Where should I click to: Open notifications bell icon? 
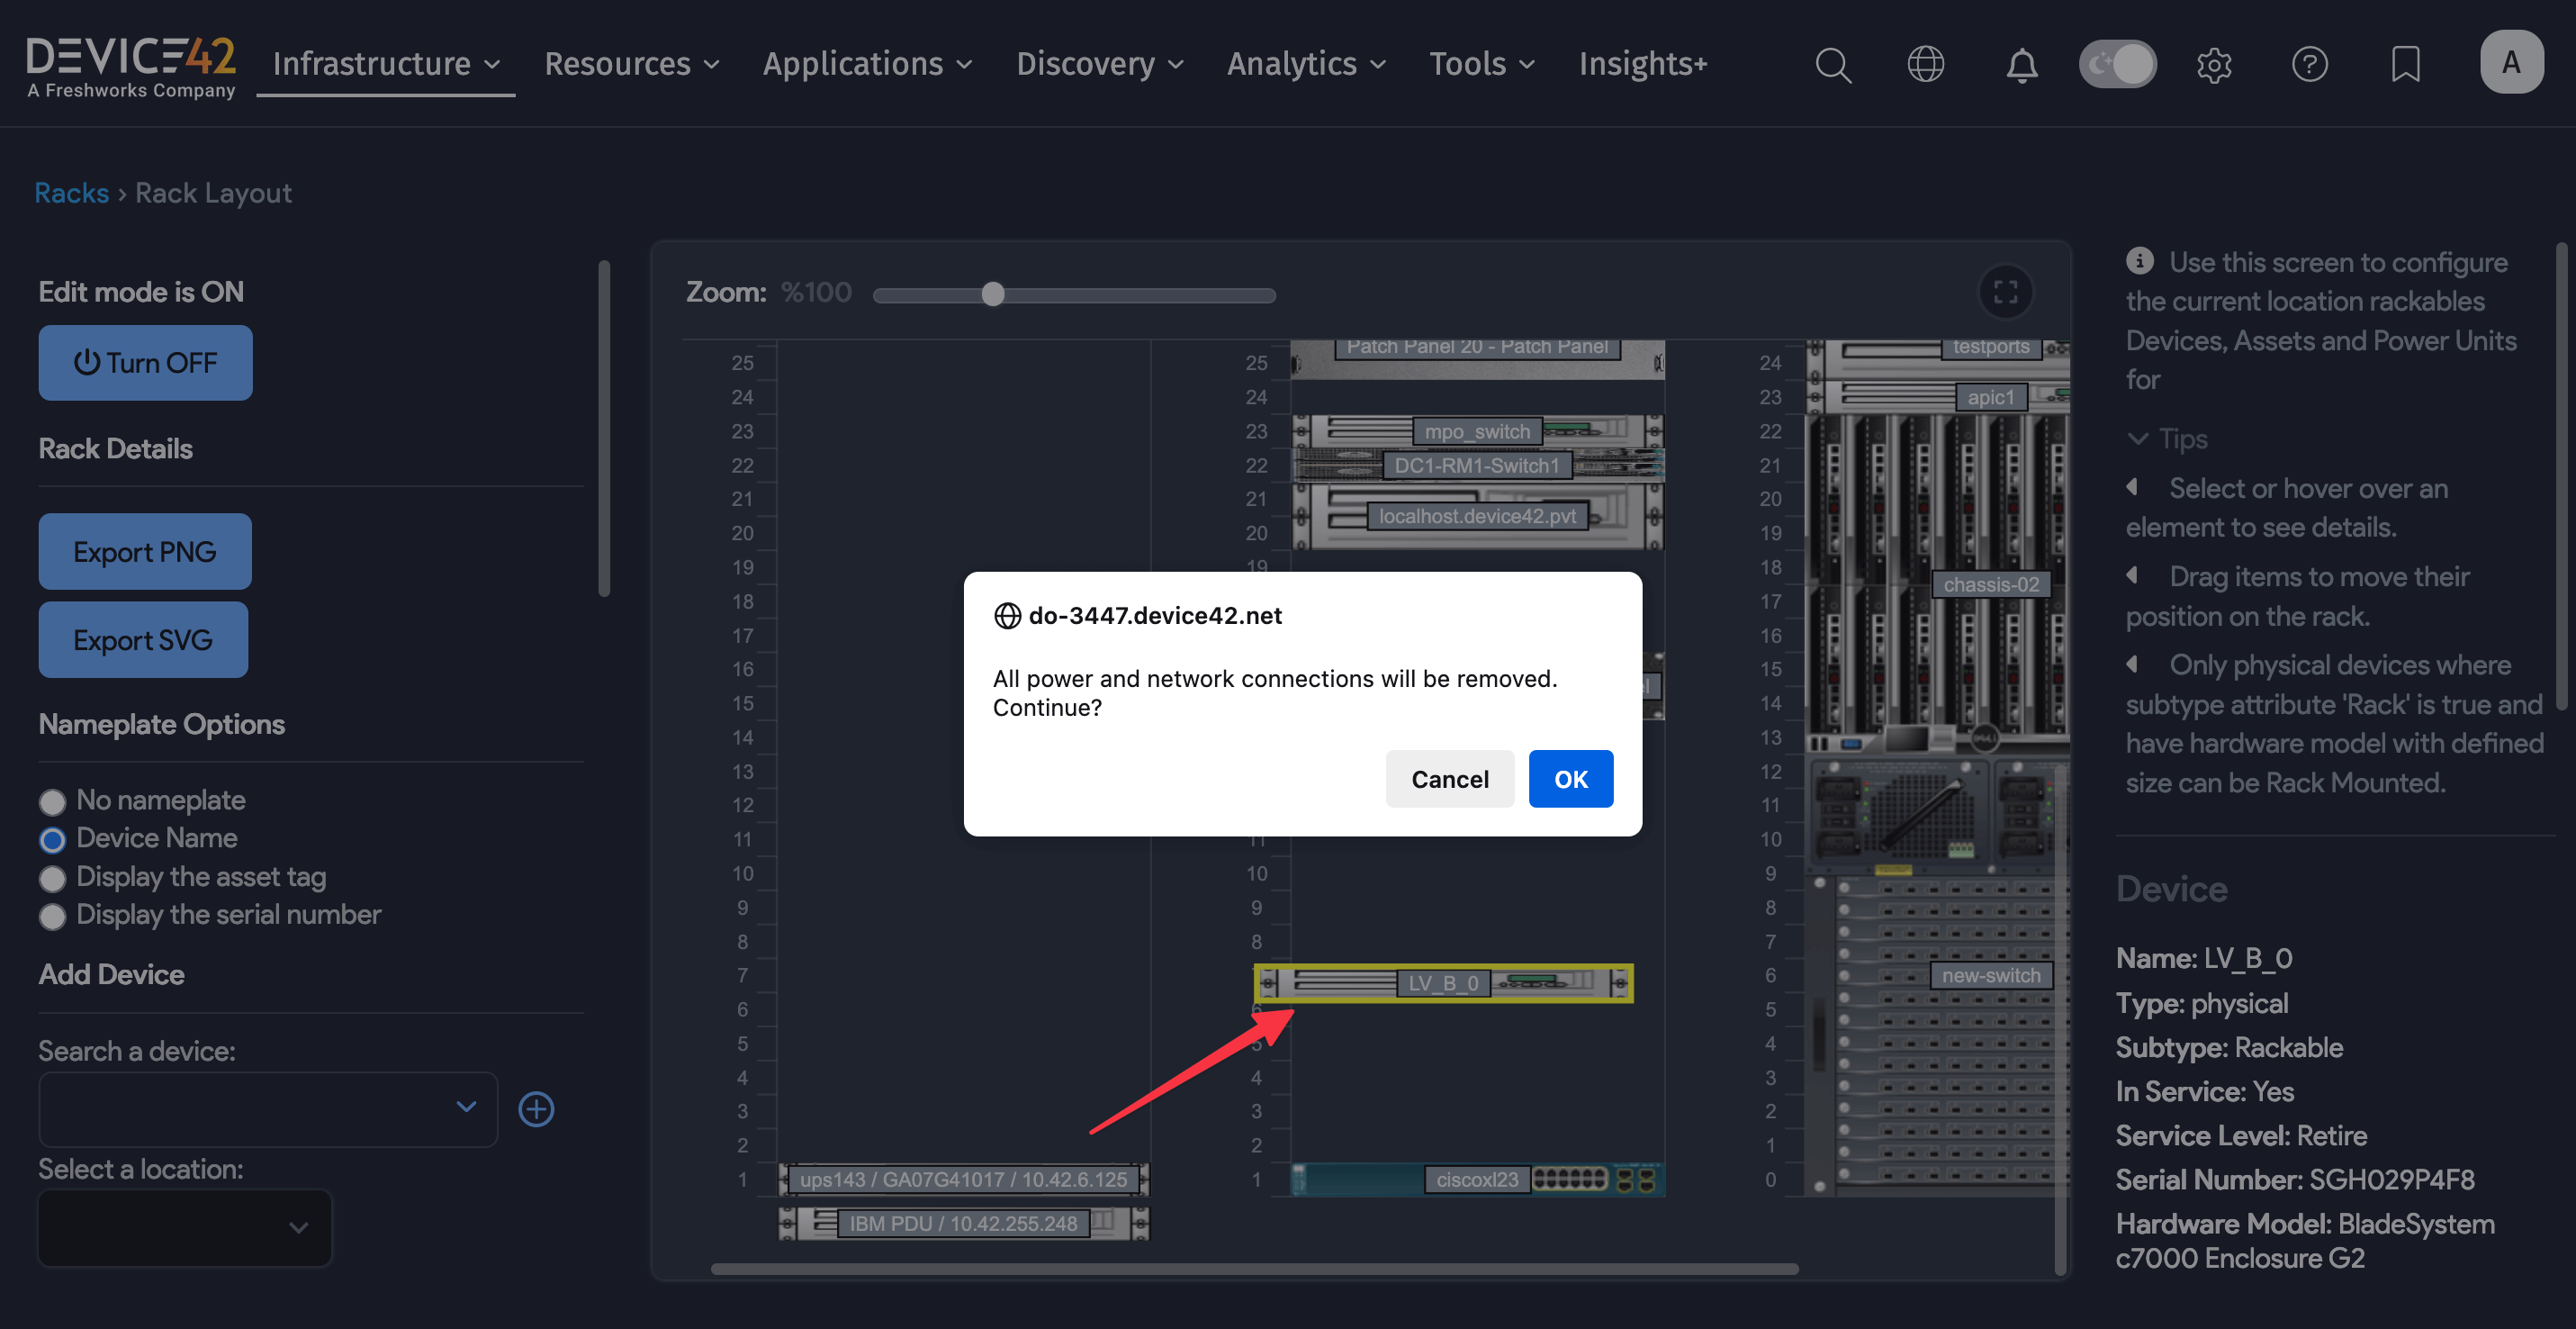point(2021,65)
